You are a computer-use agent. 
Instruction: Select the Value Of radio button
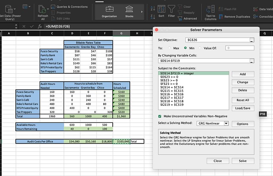(x=200, y=48)
